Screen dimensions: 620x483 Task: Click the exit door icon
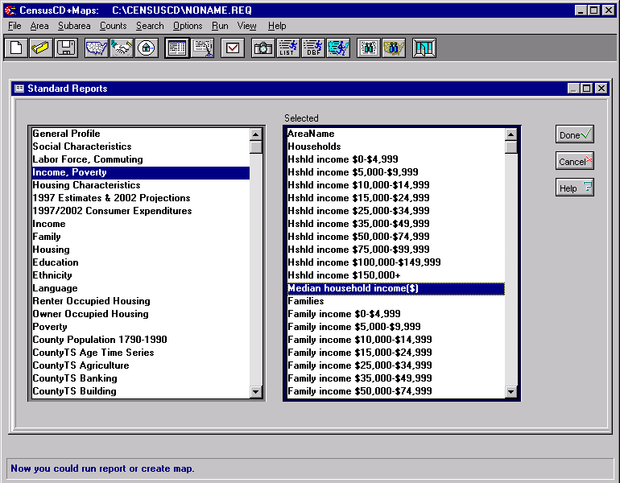point(424,48)
